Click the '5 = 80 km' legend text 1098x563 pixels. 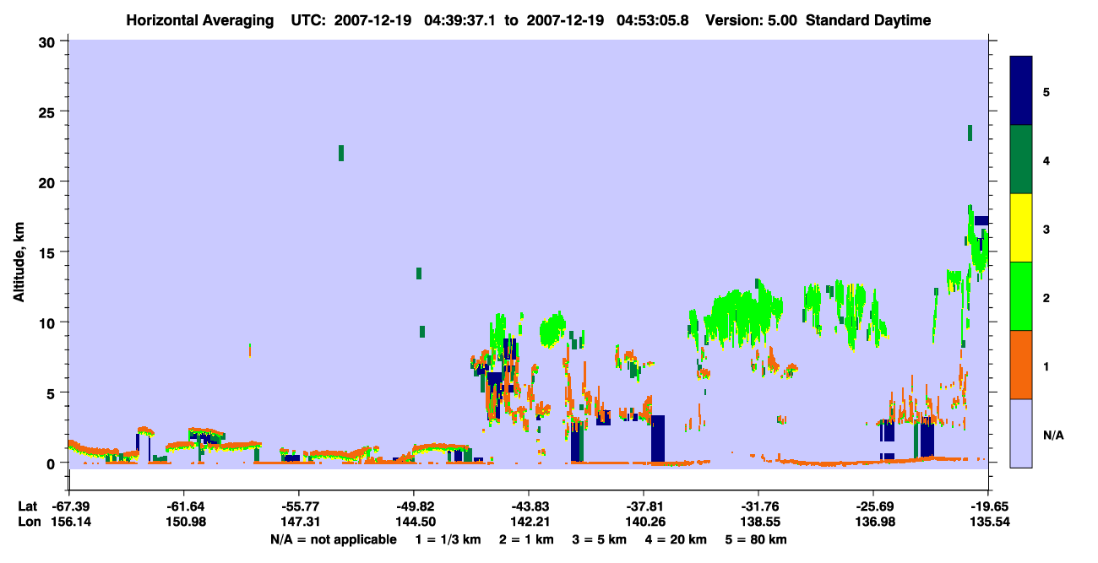[755, 539]
